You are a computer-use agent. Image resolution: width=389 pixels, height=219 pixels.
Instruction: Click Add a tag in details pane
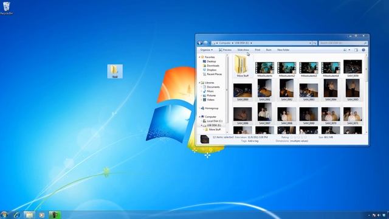point(253,141)
